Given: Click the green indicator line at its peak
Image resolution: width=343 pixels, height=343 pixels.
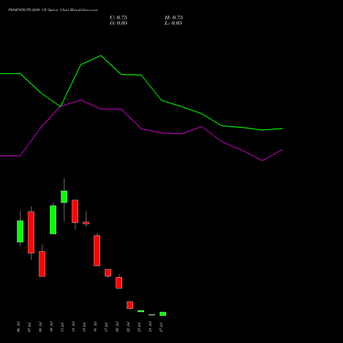Looking at the screenshot, I should pos(101,56).
